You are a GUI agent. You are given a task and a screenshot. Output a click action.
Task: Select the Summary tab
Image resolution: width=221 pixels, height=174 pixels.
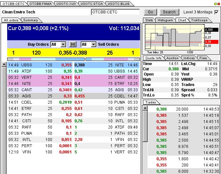[30, 20]
